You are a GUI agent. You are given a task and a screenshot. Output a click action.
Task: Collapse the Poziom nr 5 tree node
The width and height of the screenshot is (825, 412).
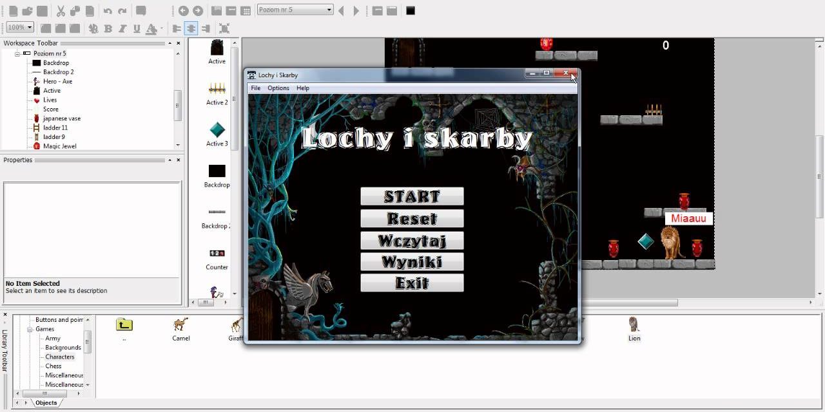pos(18,53)
